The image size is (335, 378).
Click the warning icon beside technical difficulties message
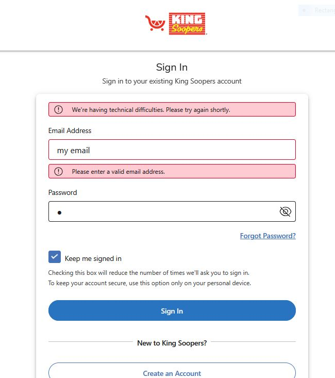pos(58,110)
